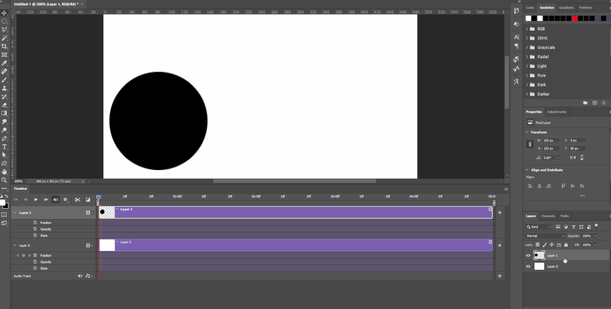Collapse Layer 1 timeline track
Screen dimensions: 611x309
[15, 213]
